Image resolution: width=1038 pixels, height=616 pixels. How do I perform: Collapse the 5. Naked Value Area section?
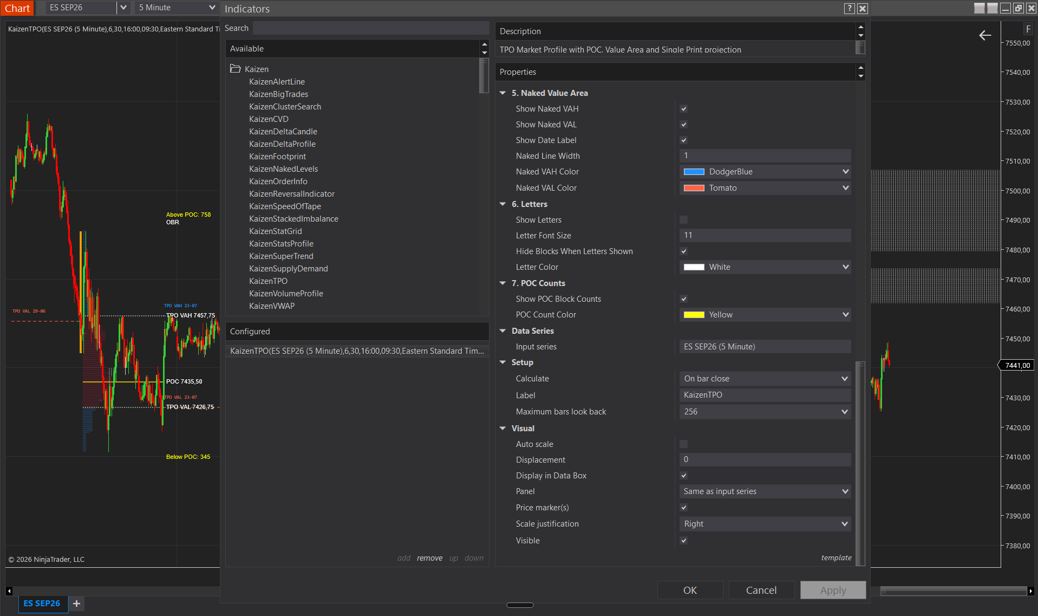[503, 93]
